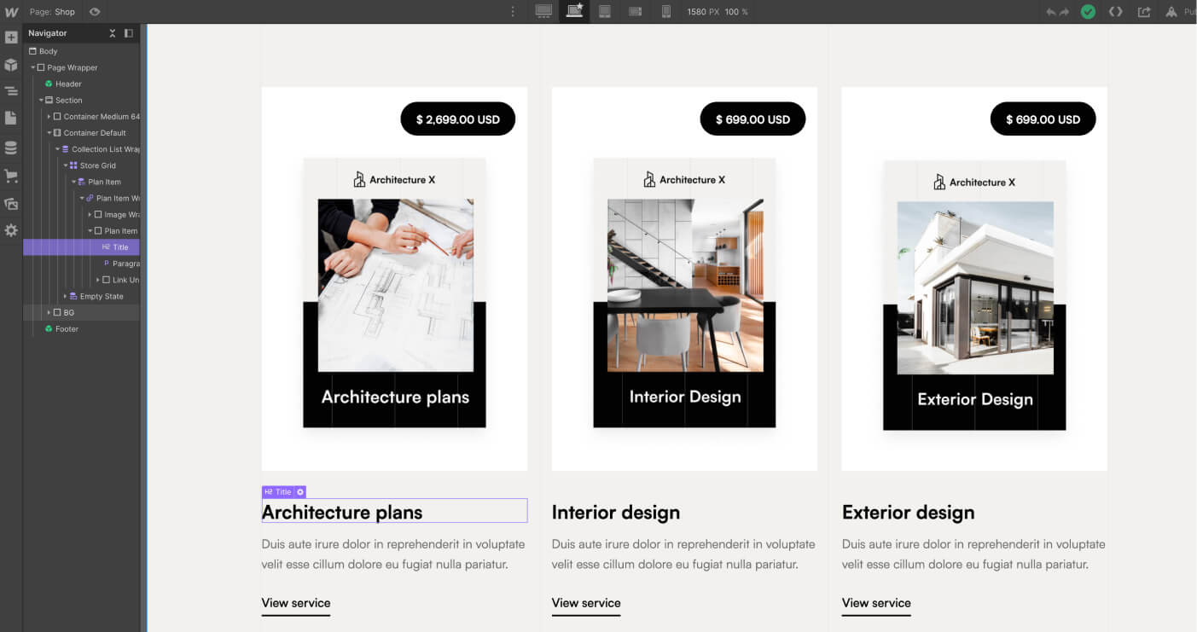The height and width of the screenshot is (632, 1197).
Task: Open the Ecommerce panel
Action: [11, 176]
